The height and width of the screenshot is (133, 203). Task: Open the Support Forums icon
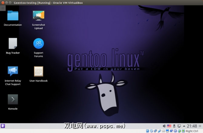pyautogui.click(x=38, y=44)
